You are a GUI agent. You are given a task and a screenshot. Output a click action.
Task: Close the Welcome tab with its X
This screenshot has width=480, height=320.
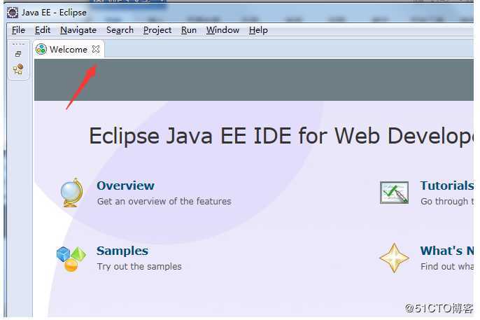tap(96, 49)
